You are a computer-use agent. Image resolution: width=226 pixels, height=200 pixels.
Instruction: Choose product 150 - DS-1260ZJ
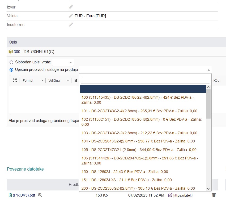tap(143, 172)
